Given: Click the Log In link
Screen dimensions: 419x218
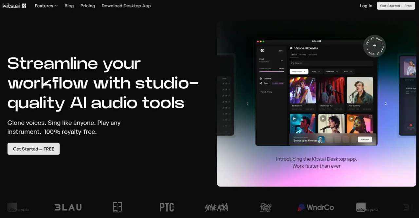Looking at the screenshot, I should click(366, 6).
